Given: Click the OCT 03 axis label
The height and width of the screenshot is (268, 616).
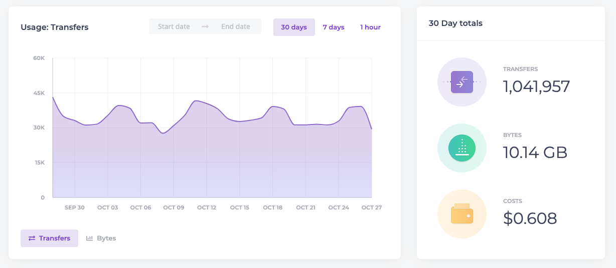Looking at the screenshot, I should coord(108,207).
